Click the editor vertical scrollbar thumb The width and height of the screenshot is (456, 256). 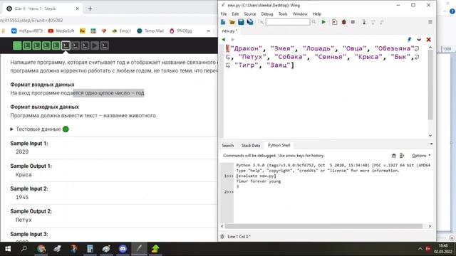430,85
